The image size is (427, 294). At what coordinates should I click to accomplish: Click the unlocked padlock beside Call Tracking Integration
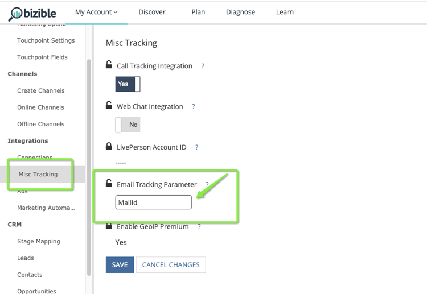point(109,65)
